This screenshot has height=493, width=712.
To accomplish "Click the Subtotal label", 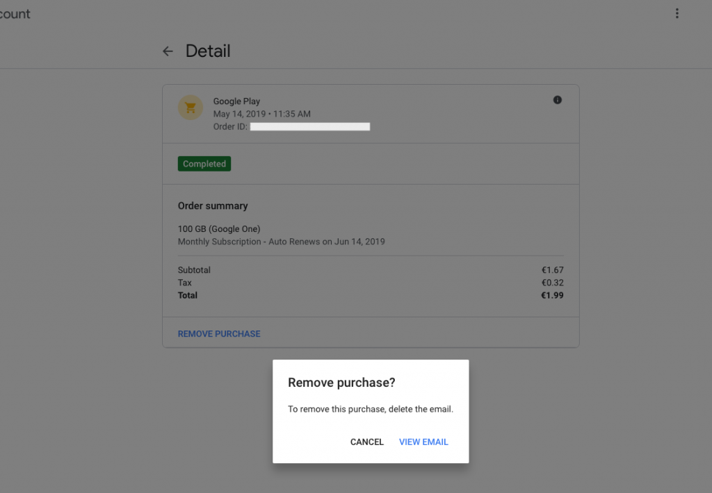I will (194, 270).
